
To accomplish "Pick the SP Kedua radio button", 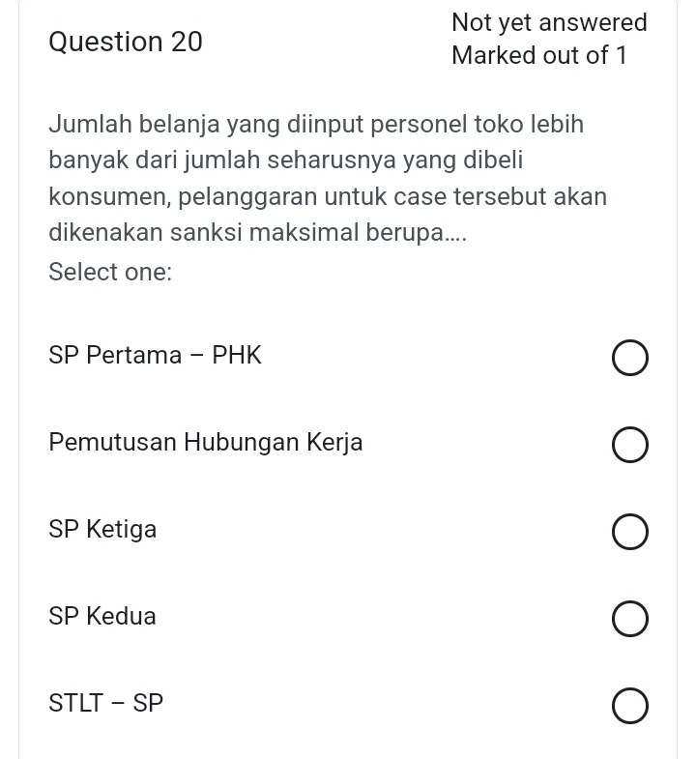I will (629, 619).
